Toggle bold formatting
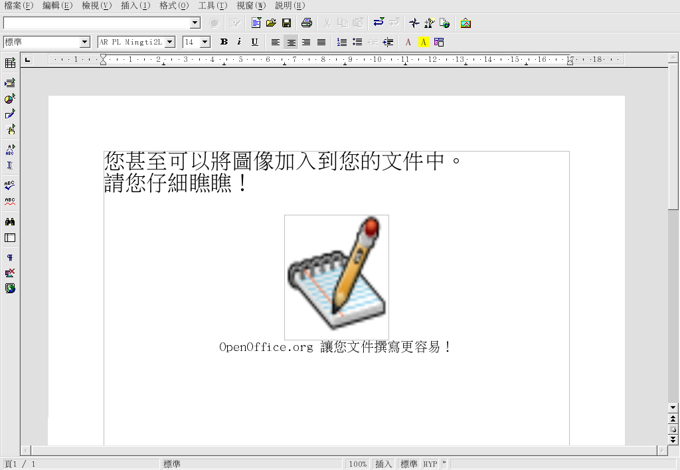The height and width of the screenshot is (470, 680). (x=224, y=42)
